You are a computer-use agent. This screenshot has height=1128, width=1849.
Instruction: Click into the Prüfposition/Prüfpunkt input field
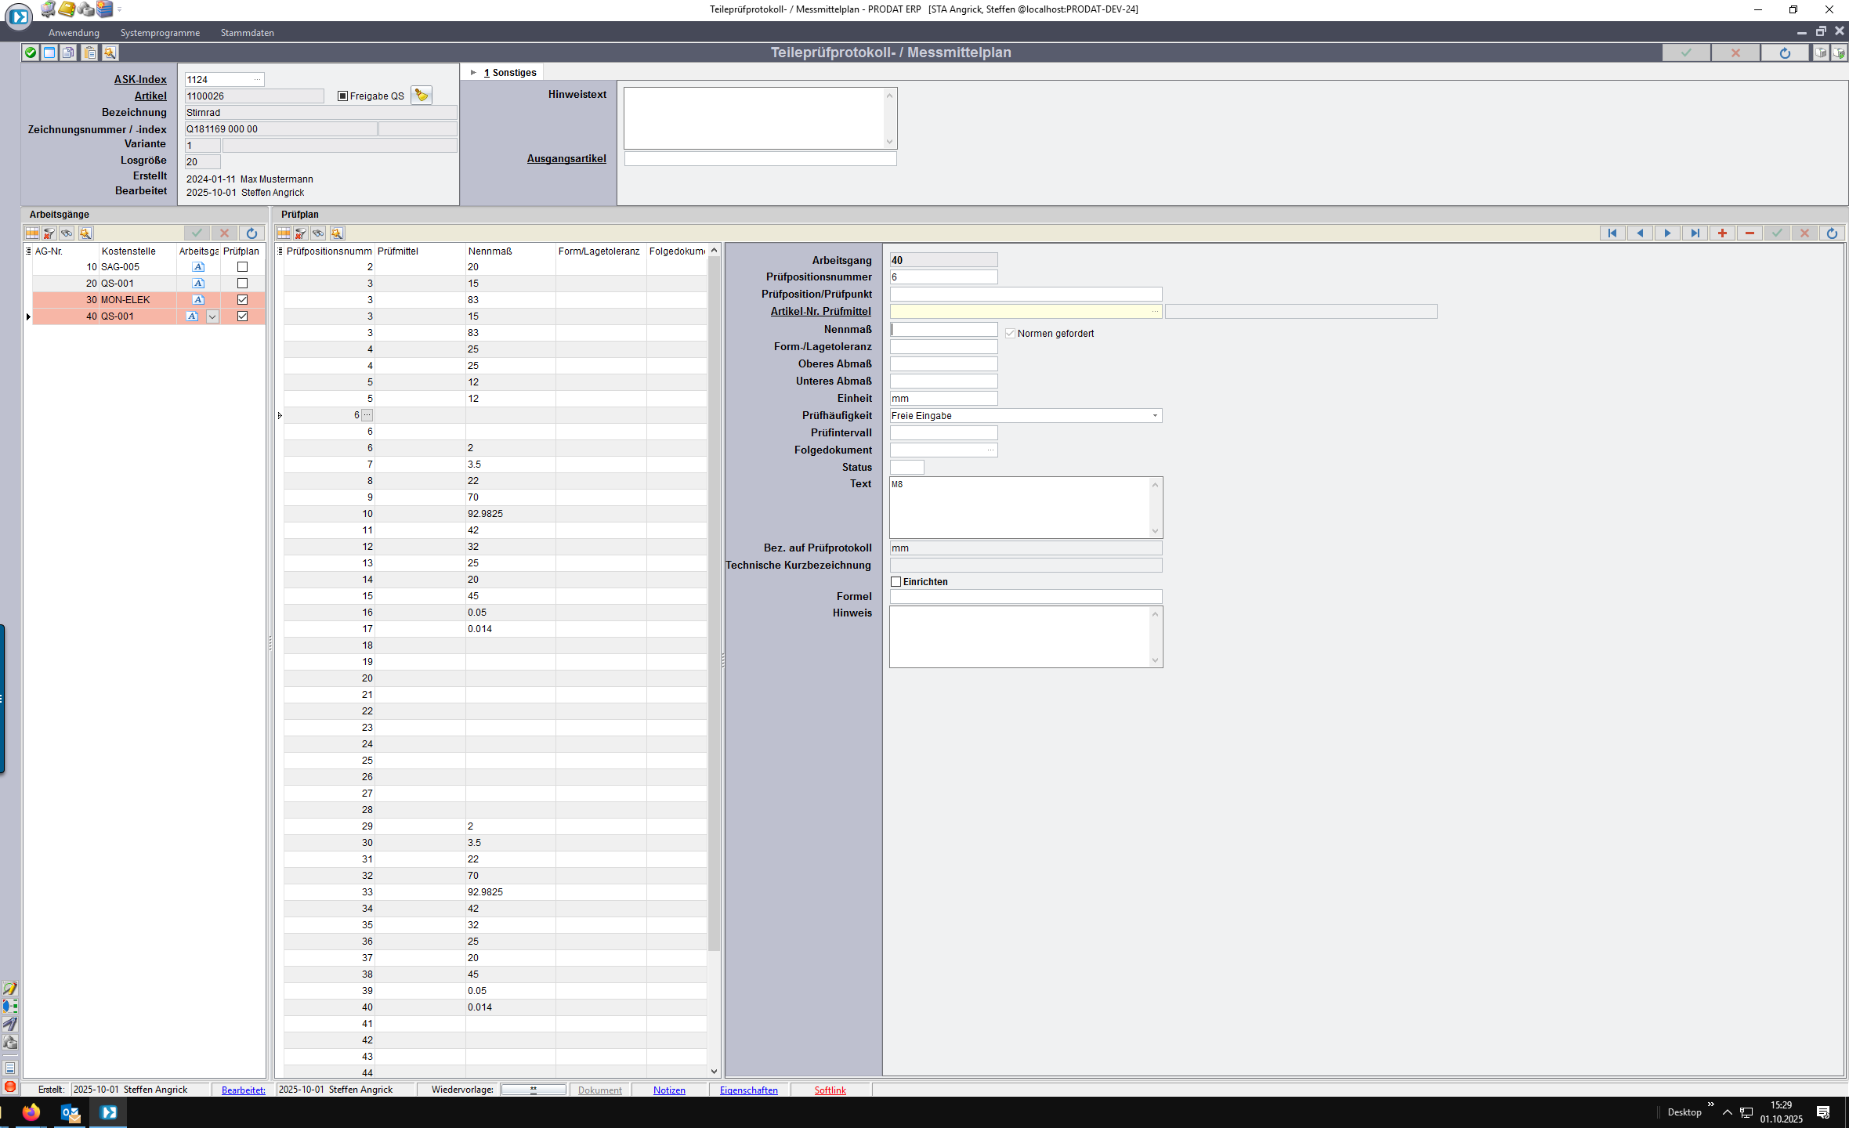(x=1025, y=295)
